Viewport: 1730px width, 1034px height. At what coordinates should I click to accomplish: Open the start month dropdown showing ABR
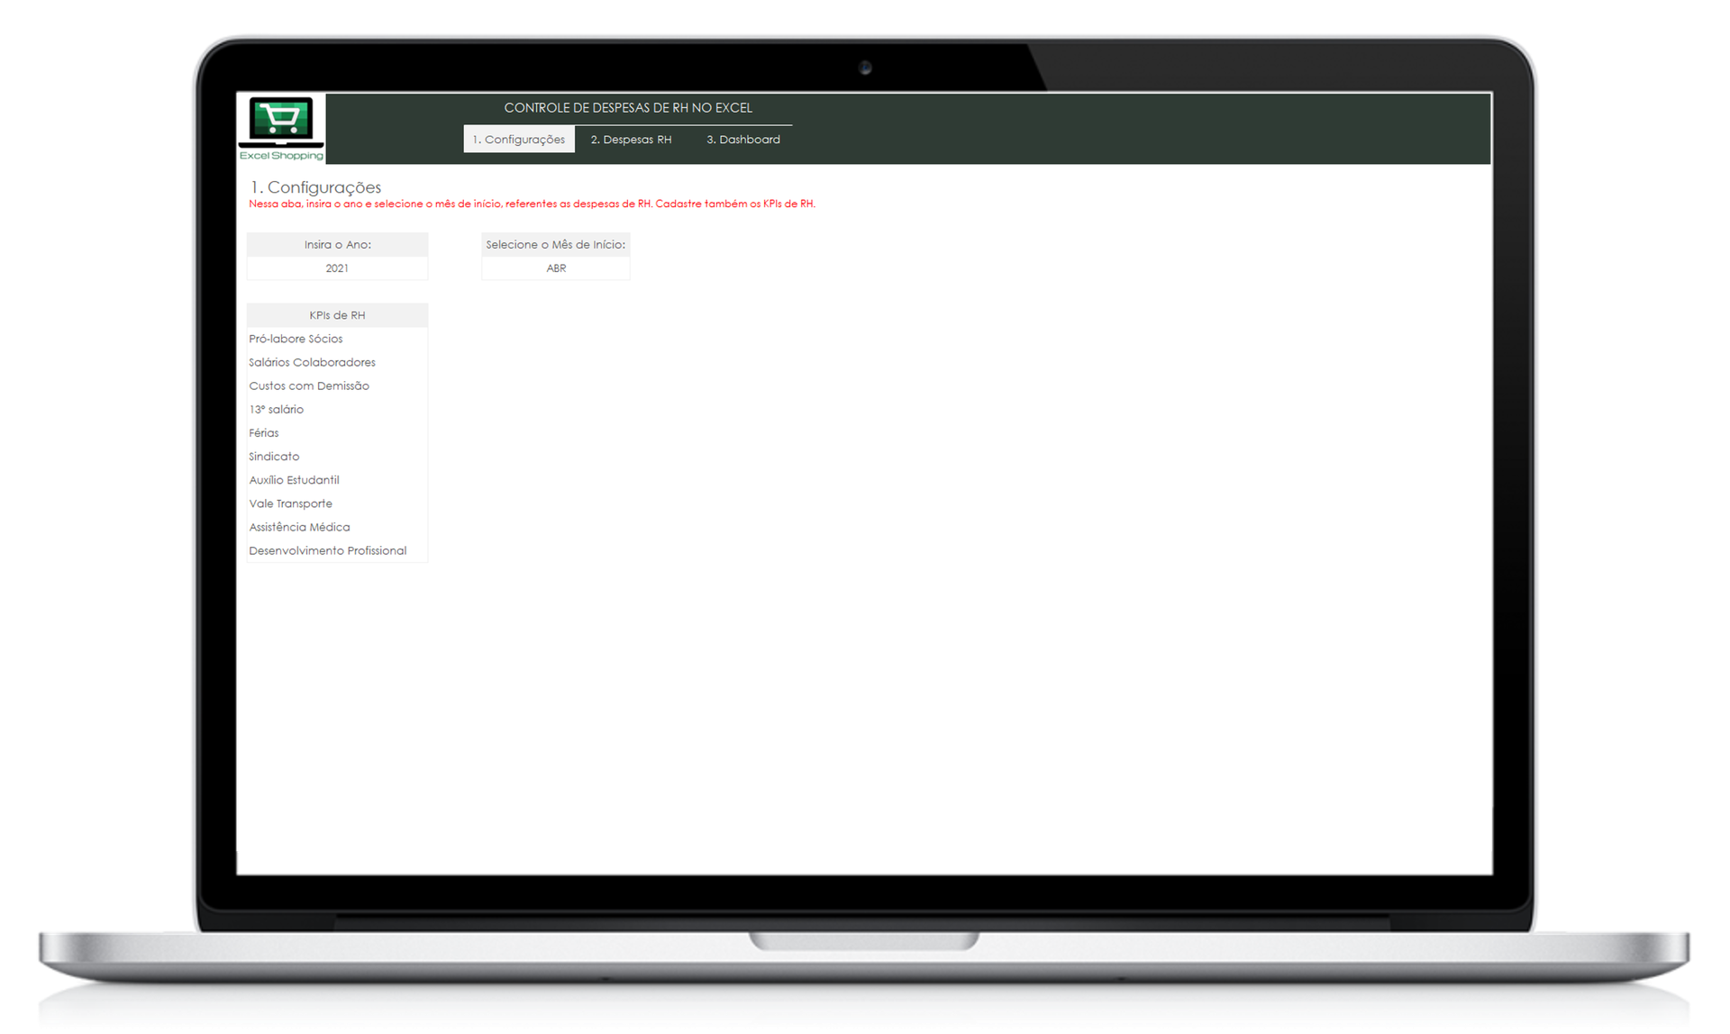point(556,268)
